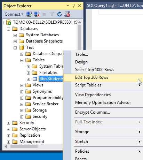
Task: Click the Test database cylinder icon
Action: [22, 47]
